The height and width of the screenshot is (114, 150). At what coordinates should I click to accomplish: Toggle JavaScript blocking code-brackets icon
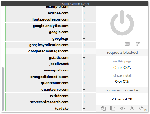[x=141, y=108]
